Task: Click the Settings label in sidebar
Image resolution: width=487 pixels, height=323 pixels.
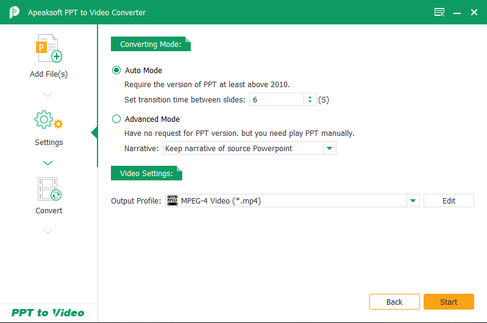Action: click(49, 143)
